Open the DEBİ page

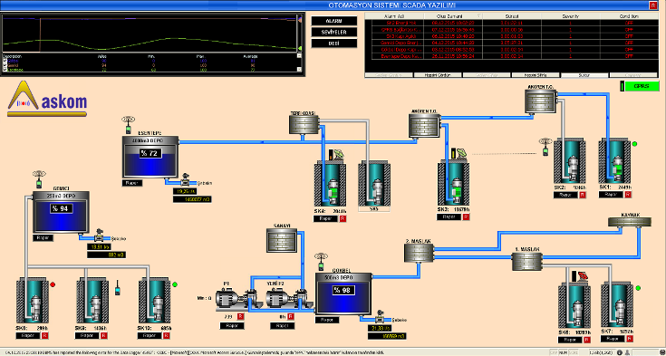[x=333, y=43]
